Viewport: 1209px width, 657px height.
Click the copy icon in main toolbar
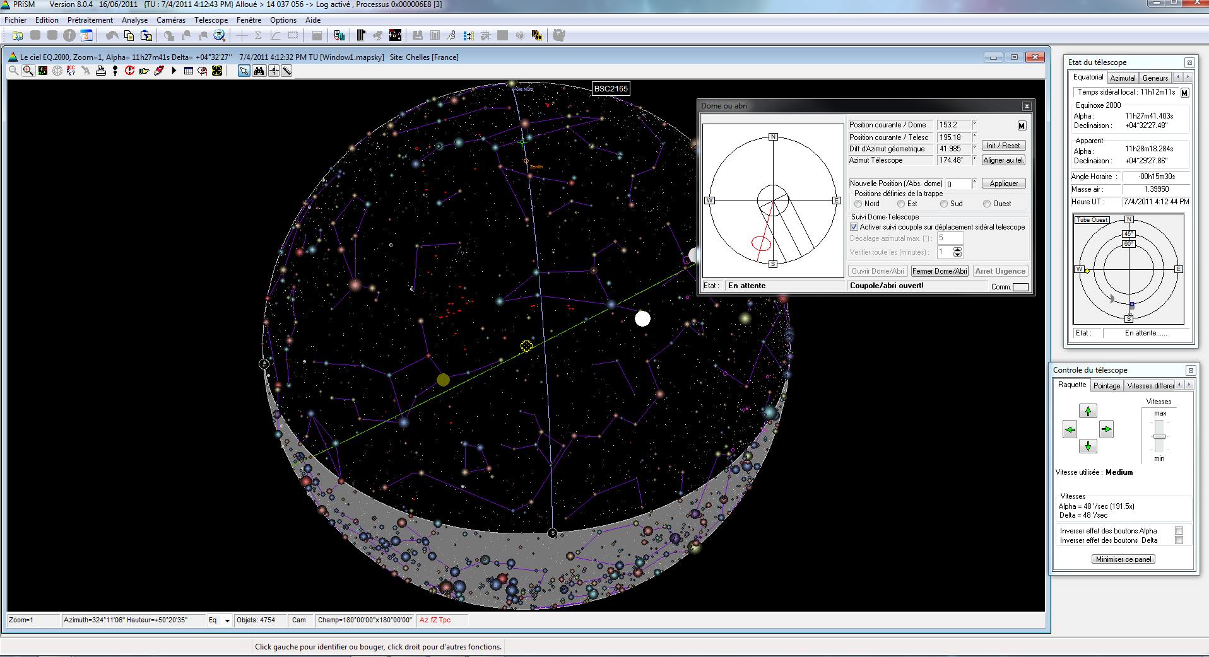click(x=129, y=35)
